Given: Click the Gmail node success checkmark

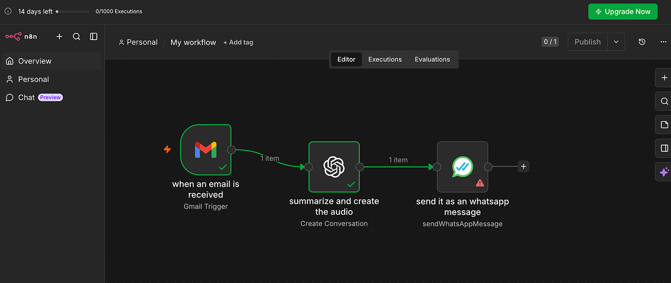Looking at the screenshot, I should [x=223, y=167].
